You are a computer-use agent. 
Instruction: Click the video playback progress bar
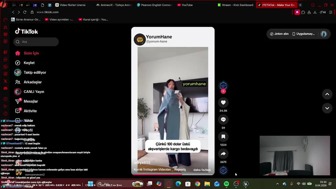(173, 175)
